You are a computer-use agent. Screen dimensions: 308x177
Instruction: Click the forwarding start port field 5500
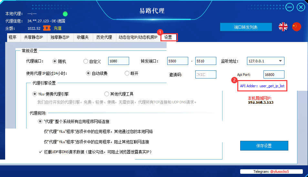click(x=178, y=61)
